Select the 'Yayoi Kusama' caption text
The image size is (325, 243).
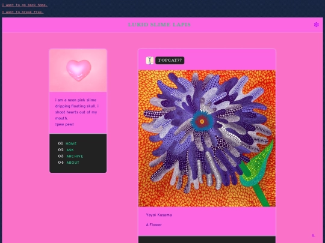click(x=159, y=215)
